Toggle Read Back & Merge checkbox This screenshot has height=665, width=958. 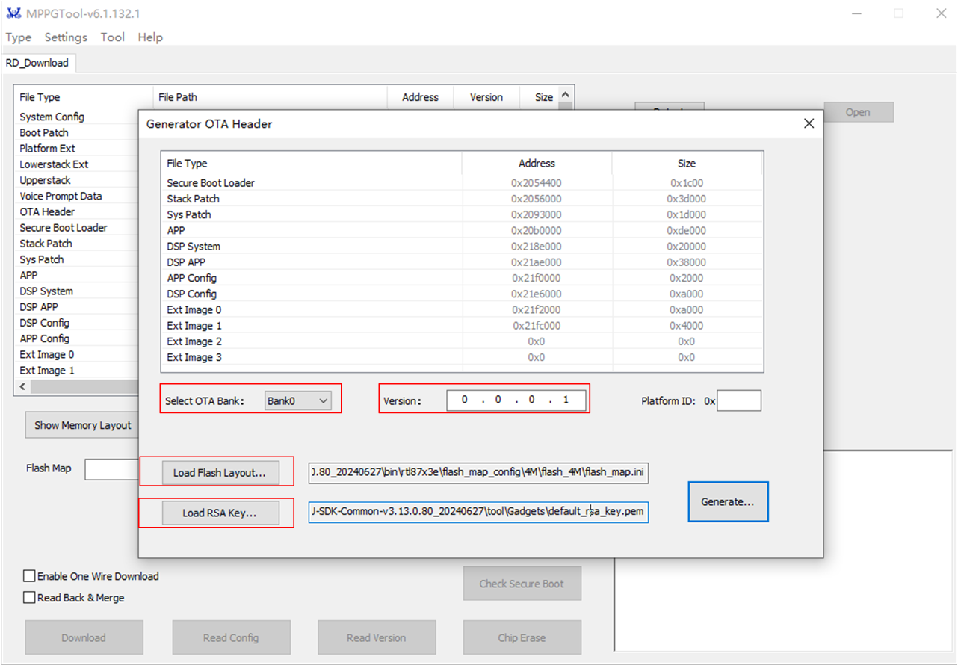[29, 598]
